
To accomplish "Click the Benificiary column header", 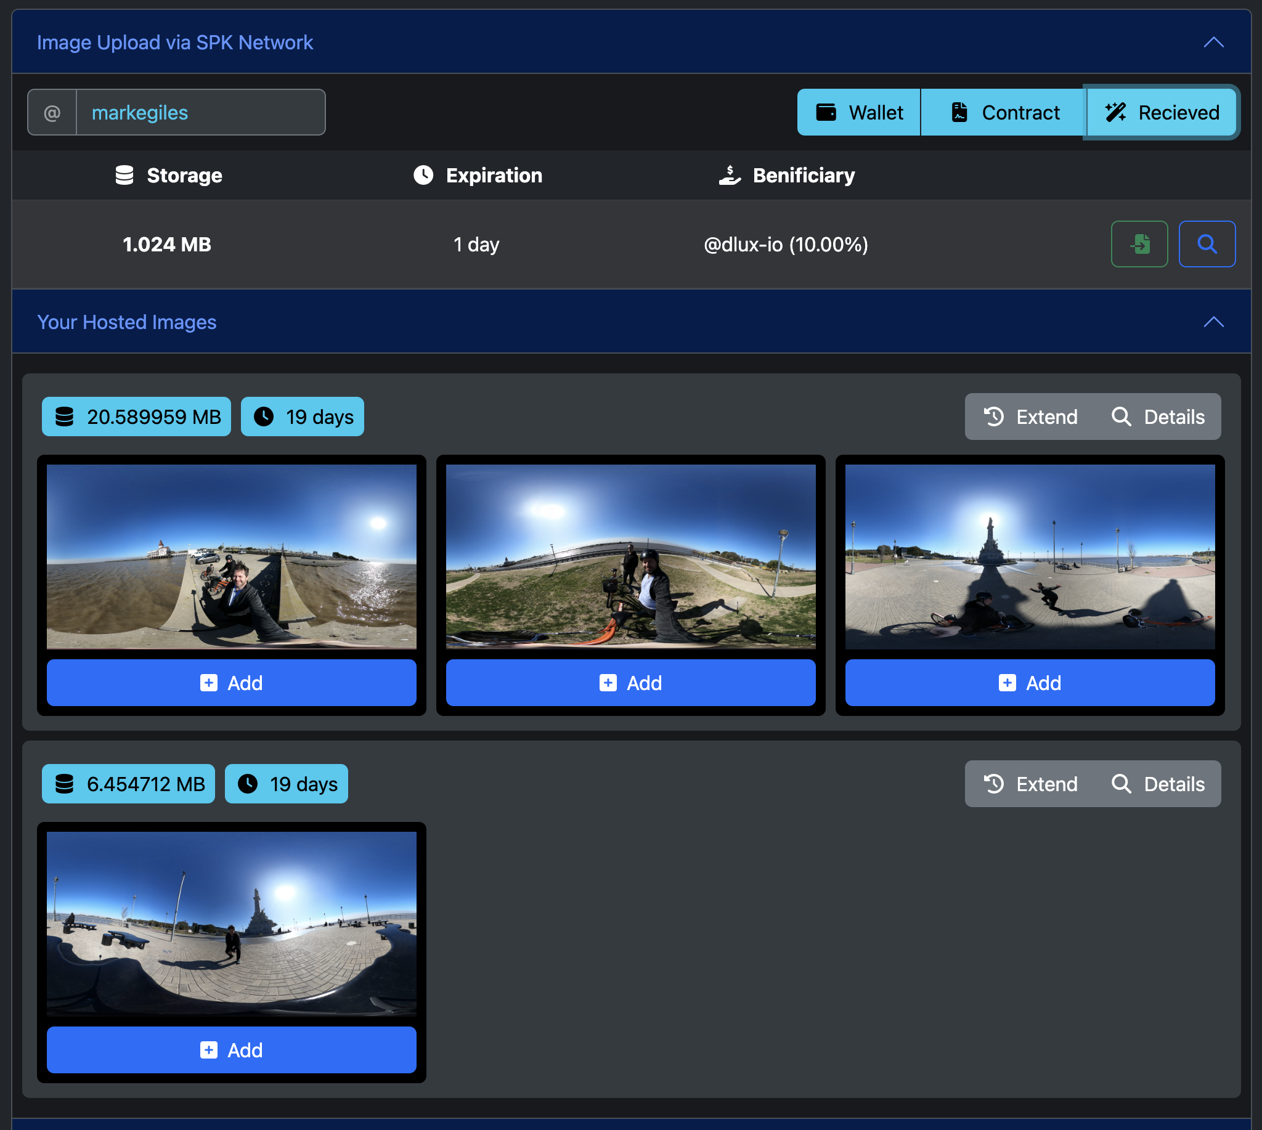I will [x=786, y=176].
